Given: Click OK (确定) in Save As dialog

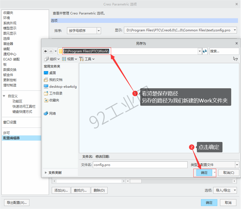Looking at the screenshot, I should click(204, 173).
